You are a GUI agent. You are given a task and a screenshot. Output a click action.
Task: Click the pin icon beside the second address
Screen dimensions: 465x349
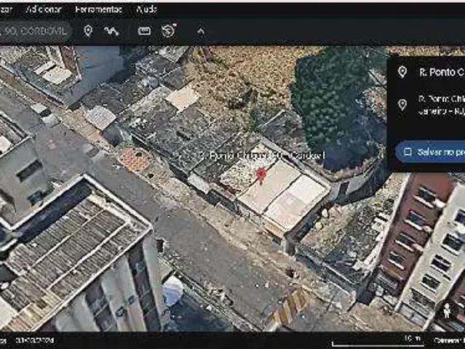pyautogui.click(x=402, y=105)
